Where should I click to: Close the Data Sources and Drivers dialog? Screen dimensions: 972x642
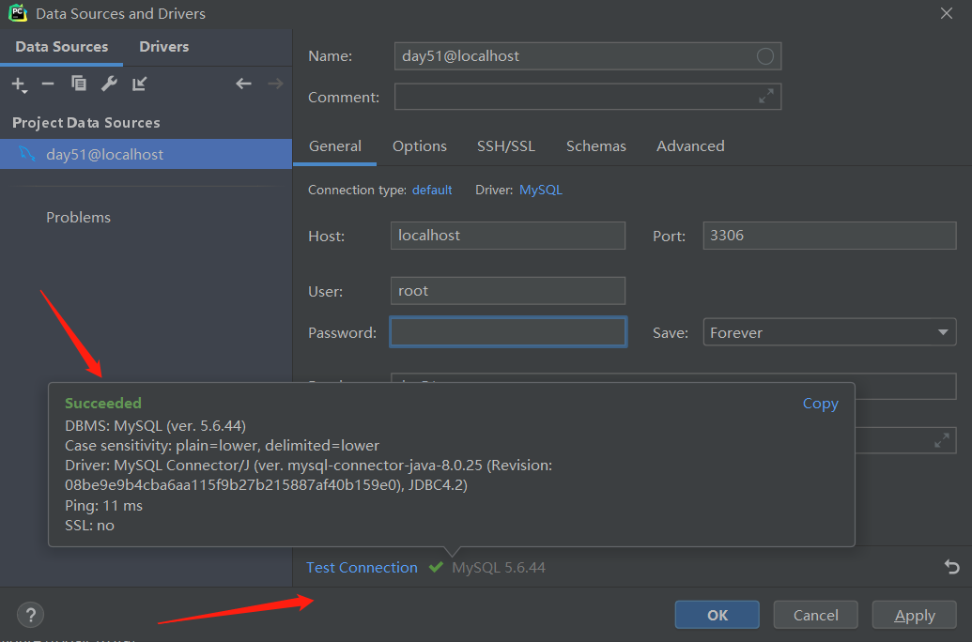946,13
